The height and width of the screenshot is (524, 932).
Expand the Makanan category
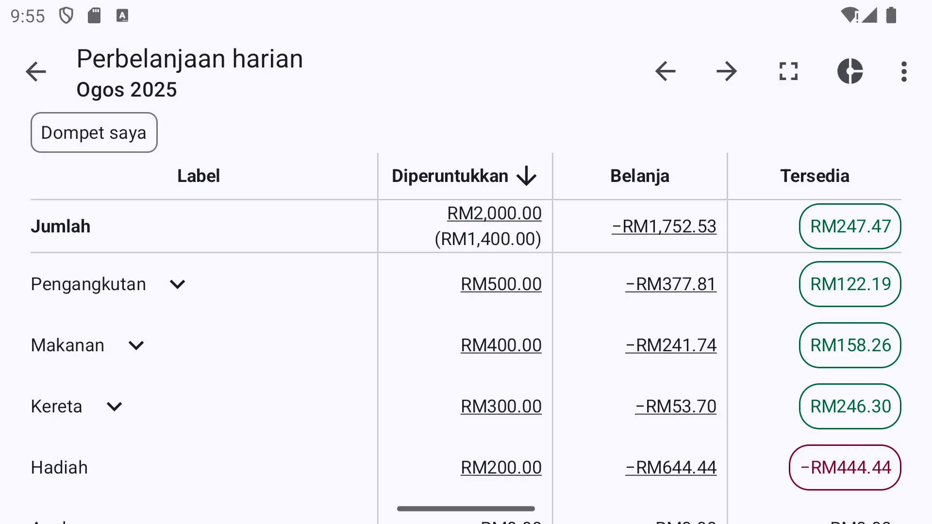tap(136, 345)
